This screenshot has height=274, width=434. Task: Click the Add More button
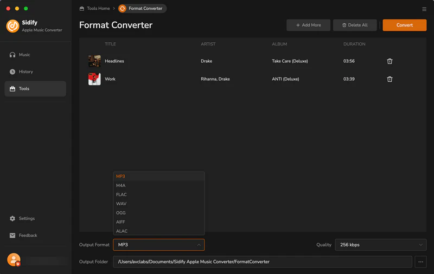[308, 25]
